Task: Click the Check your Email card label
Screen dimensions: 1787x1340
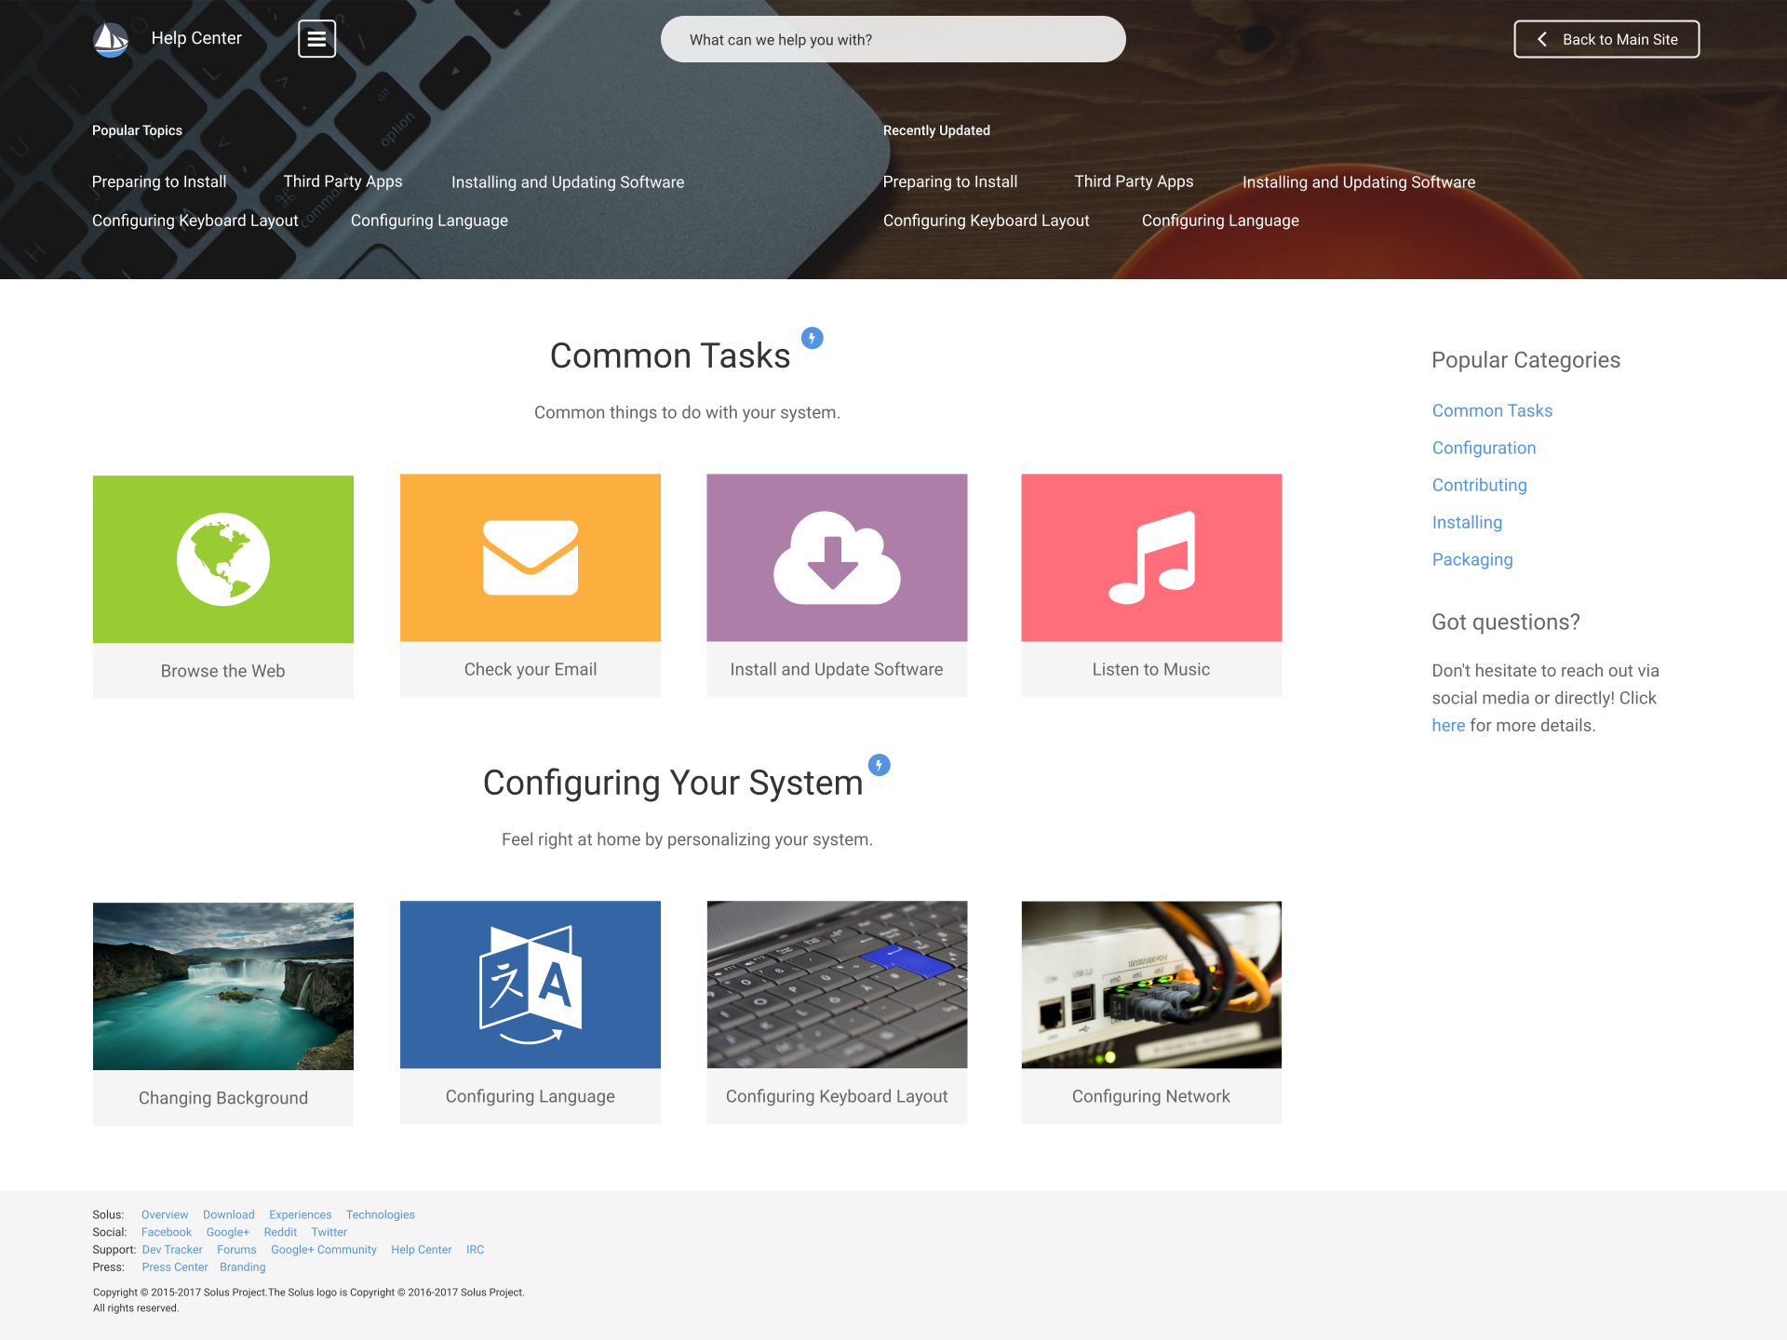Action: point(531,669)
